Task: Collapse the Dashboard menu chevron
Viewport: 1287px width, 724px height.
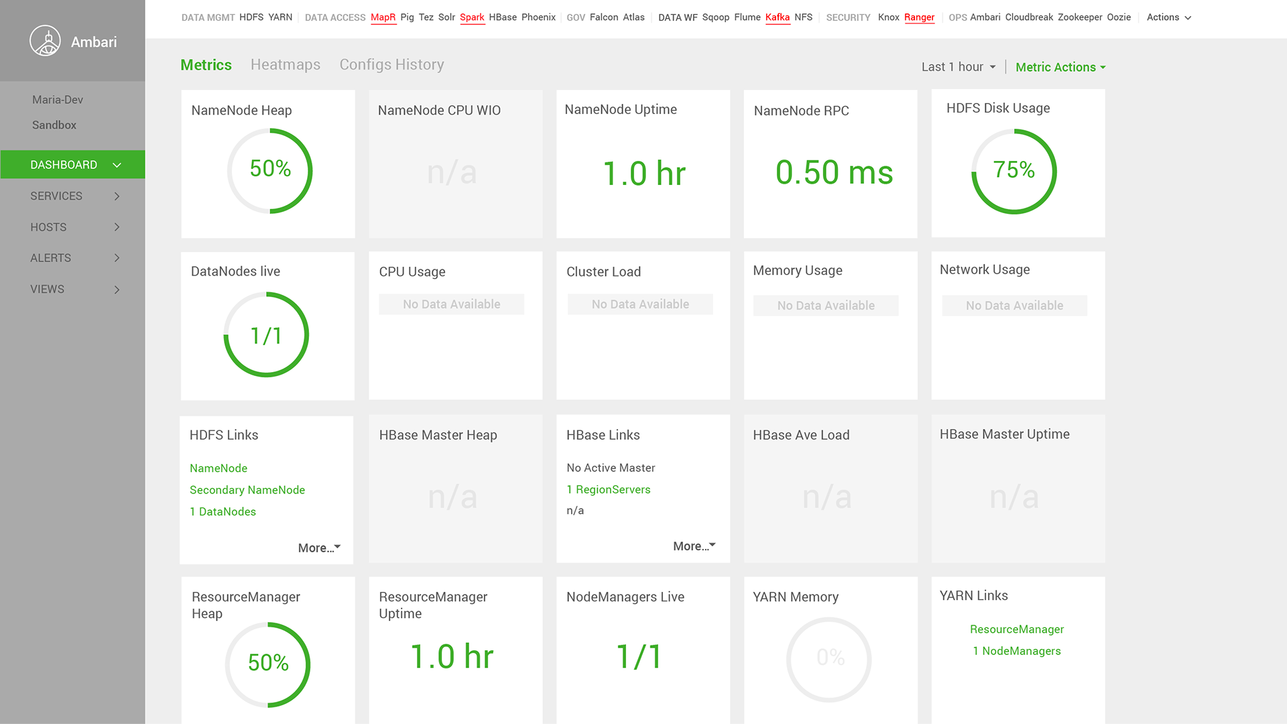Action: 117,165
